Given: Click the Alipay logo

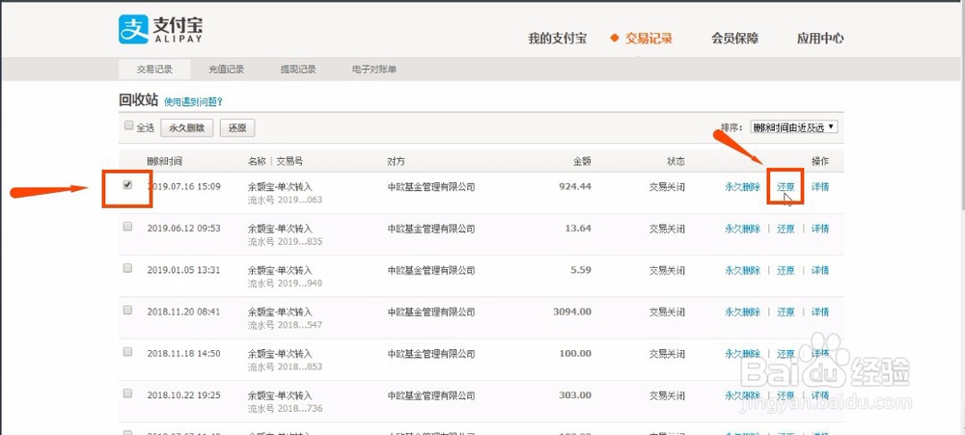Looking at the screenshot, I should click(160, 29).
